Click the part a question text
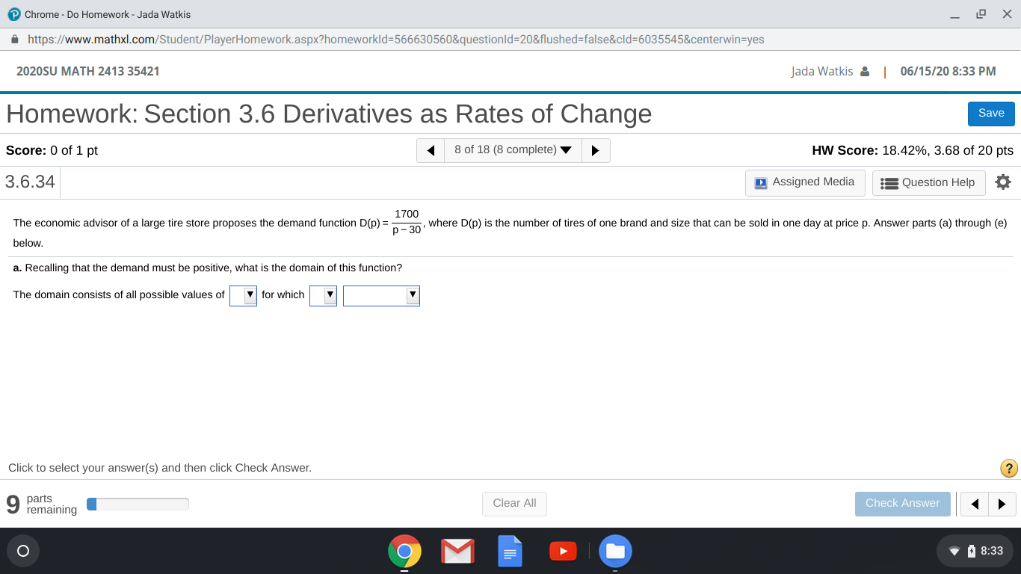The height and width of the screenshot is (574, 1021). tap(208, 268)
